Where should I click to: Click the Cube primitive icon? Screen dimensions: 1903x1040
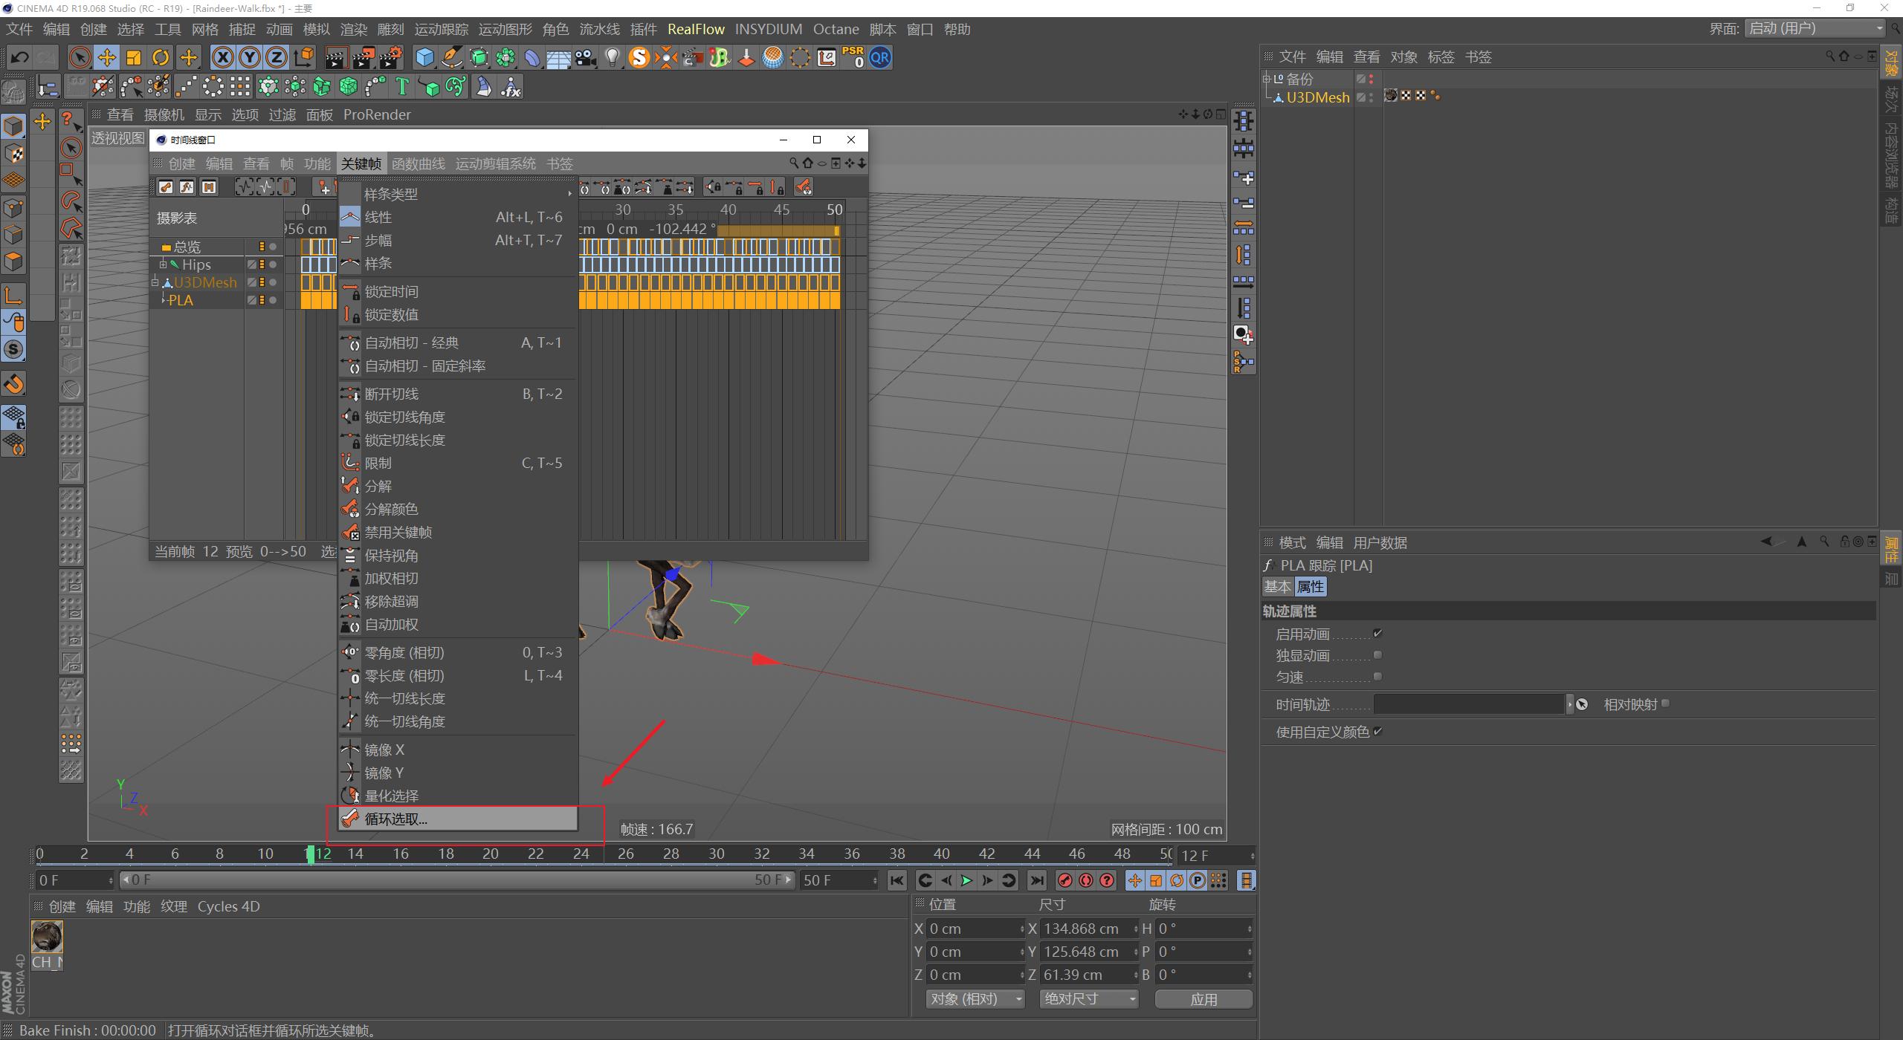(424, 57)
